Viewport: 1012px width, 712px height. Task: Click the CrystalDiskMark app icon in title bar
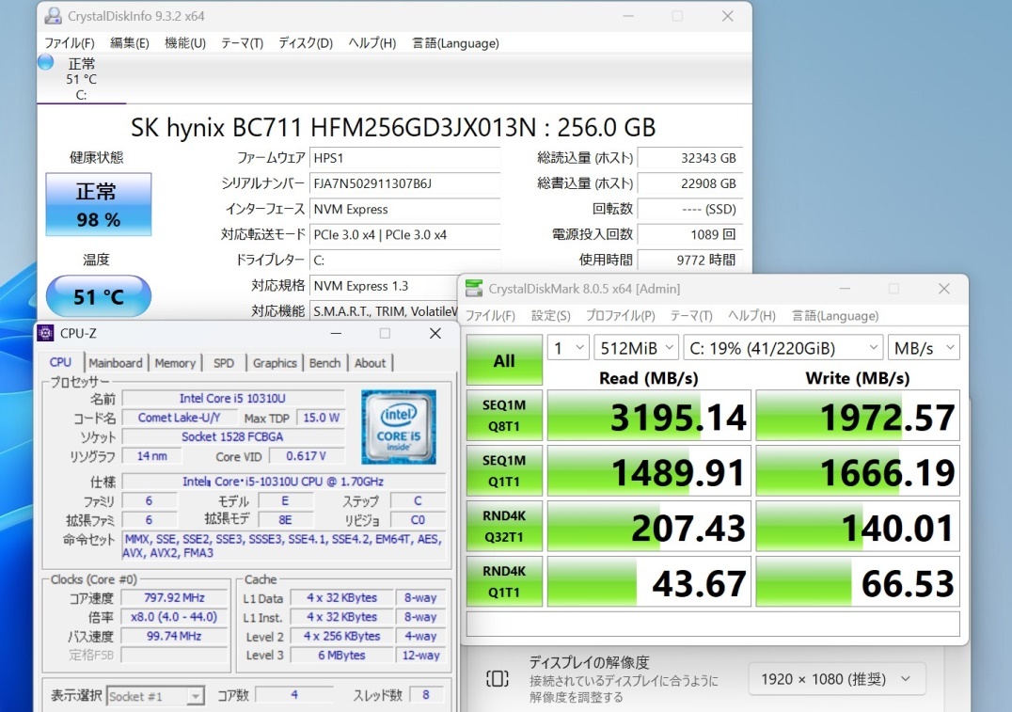pos(474,289)
